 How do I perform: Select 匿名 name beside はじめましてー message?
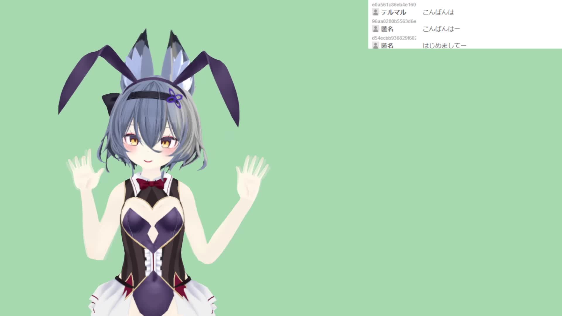click(x=387, y=45)
